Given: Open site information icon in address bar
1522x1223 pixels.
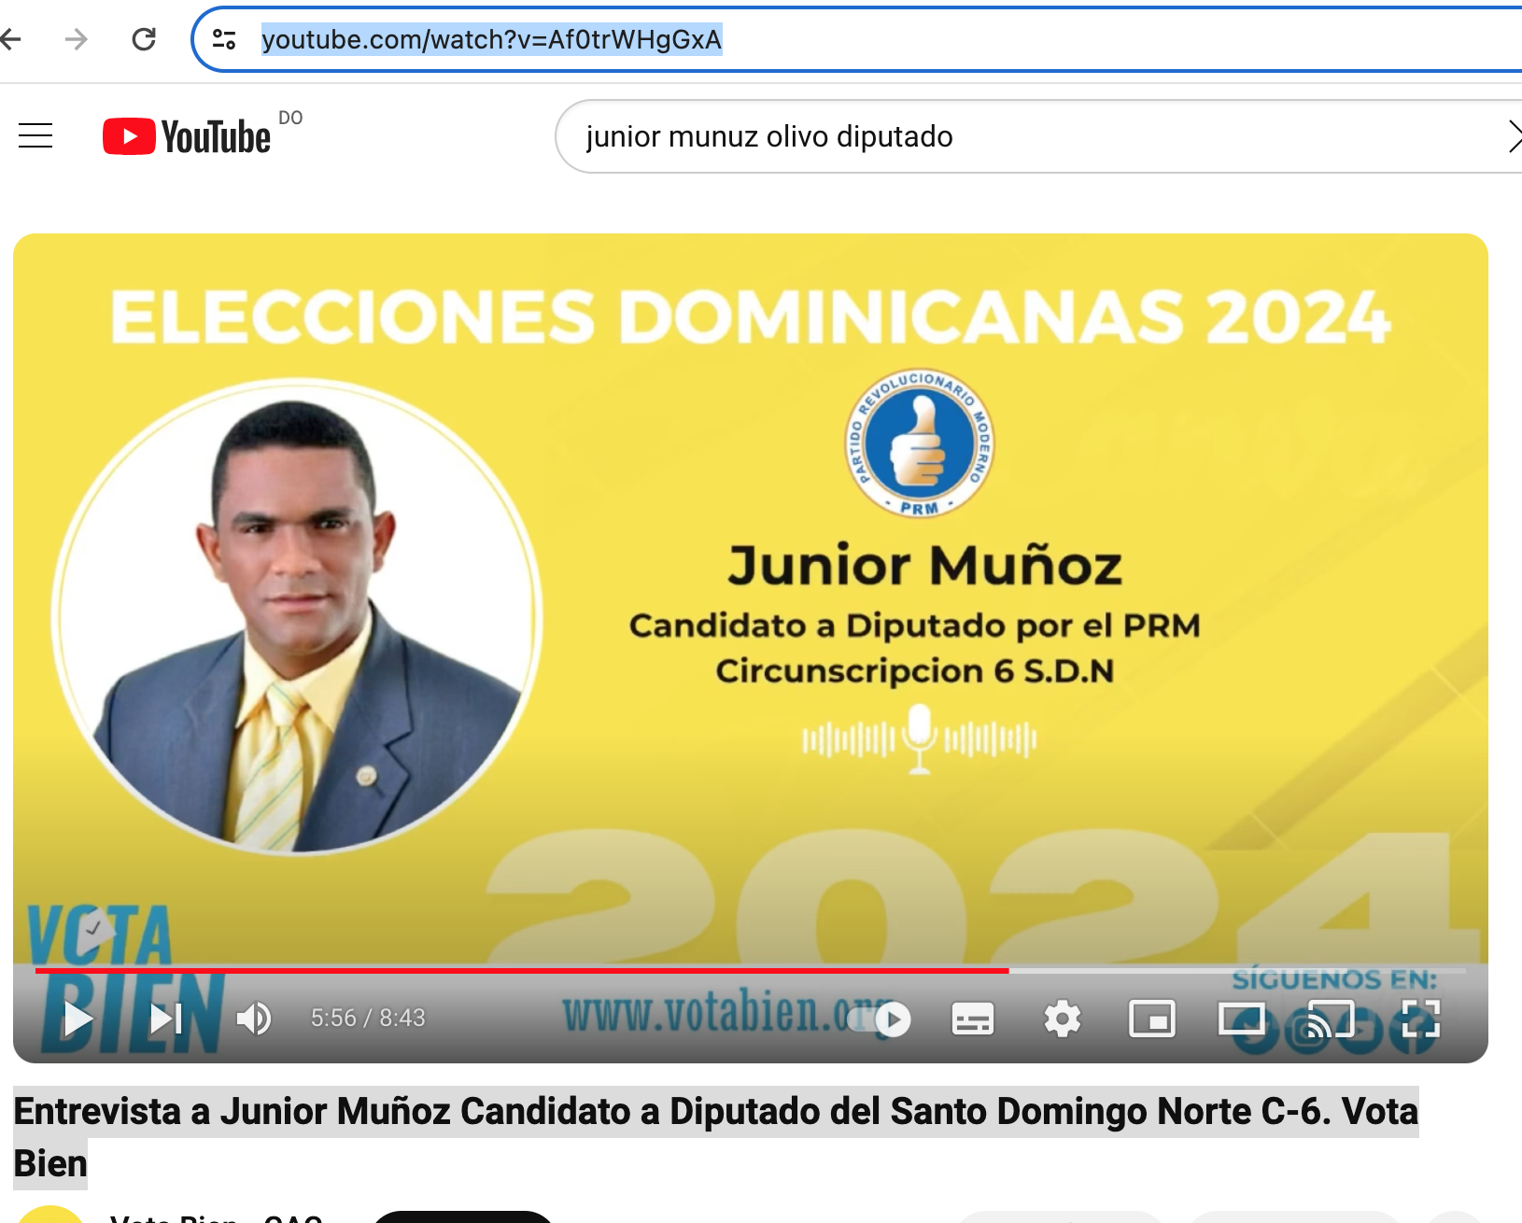Looking at the screenshot, I should (x=224, y=39).
